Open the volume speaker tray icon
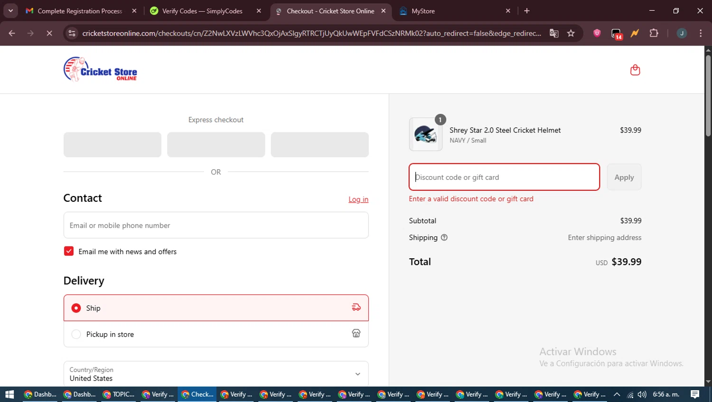Viewport: 712px width, 402px height. 642,394
